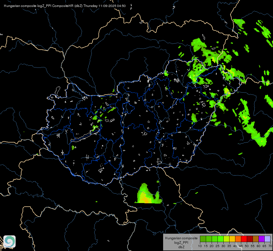Pick the green 20–25 dBZ legend swatch
The image size is (273, 251).
tap(215, 239)
